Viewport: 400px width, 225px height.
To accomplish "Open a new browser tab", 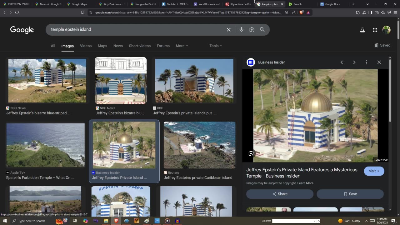I will pos(353,4).
